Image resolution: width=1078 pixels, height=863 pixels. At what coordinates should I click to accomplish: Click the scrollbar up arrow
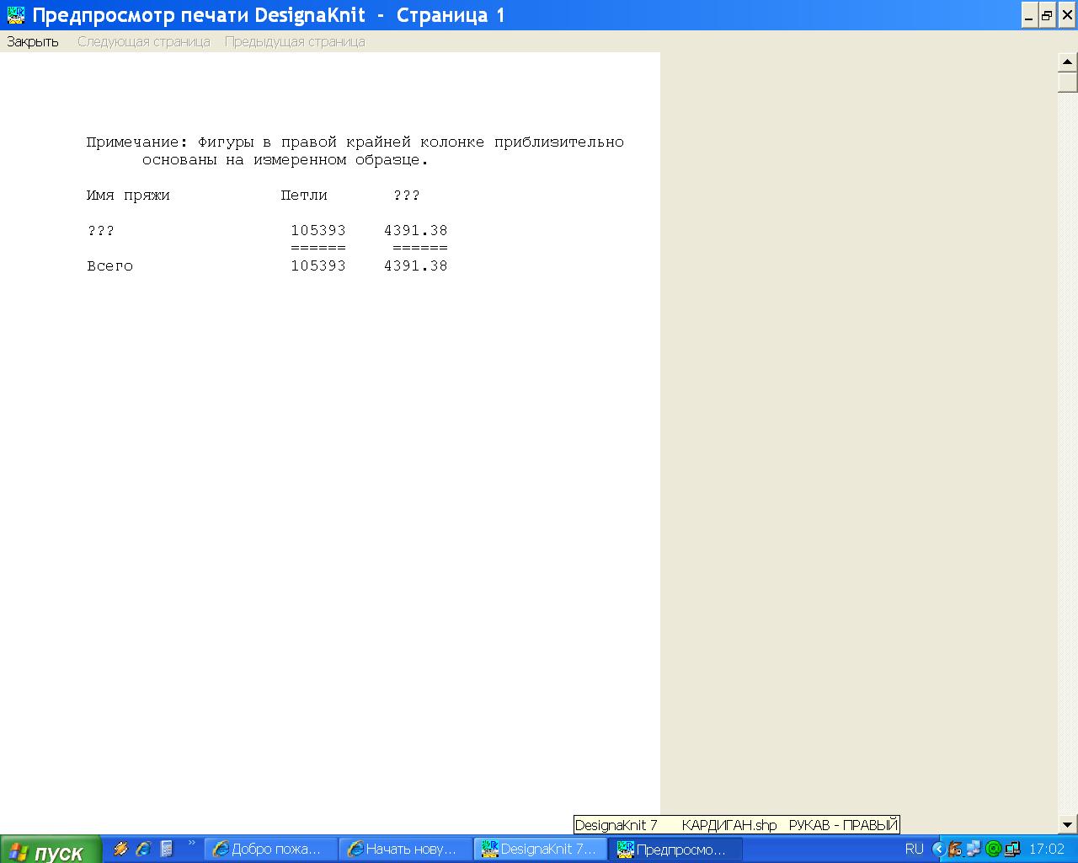pyautogui.click(x=1067, y=62)
